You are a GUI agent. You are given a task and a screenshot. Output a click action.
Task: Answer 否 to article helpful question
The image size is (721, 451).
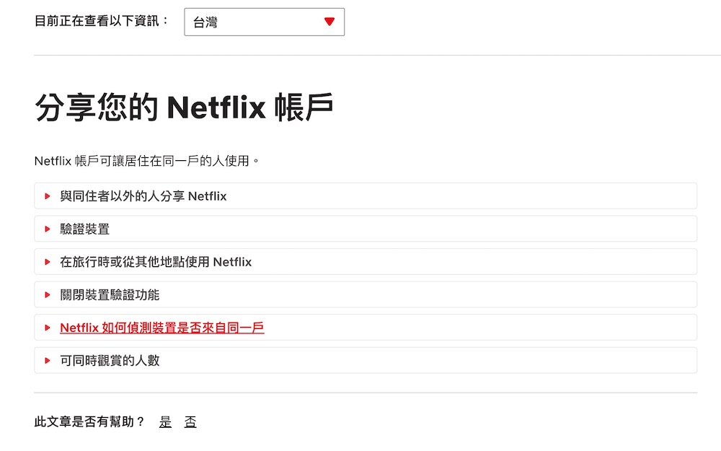(x=190, y=422)
